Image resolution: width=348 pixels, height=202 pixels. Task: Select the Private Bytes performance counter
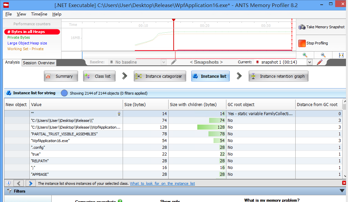pyautogui.click(x=19, y=37)
